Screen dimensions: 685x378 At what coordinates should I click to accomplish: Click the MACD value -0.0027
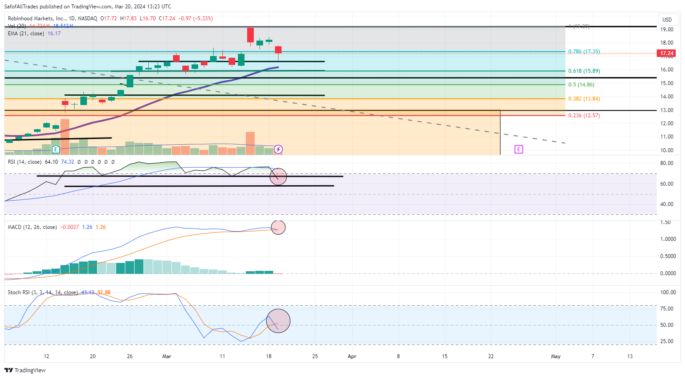click(x=69, y=227)
